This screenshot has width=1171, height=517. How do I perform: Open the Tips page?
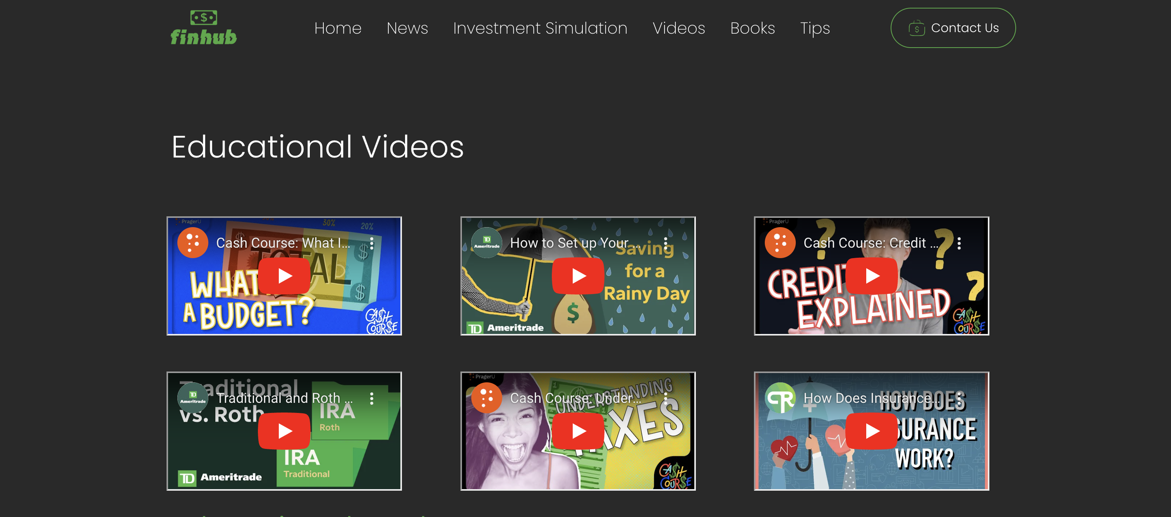(815, 28)
